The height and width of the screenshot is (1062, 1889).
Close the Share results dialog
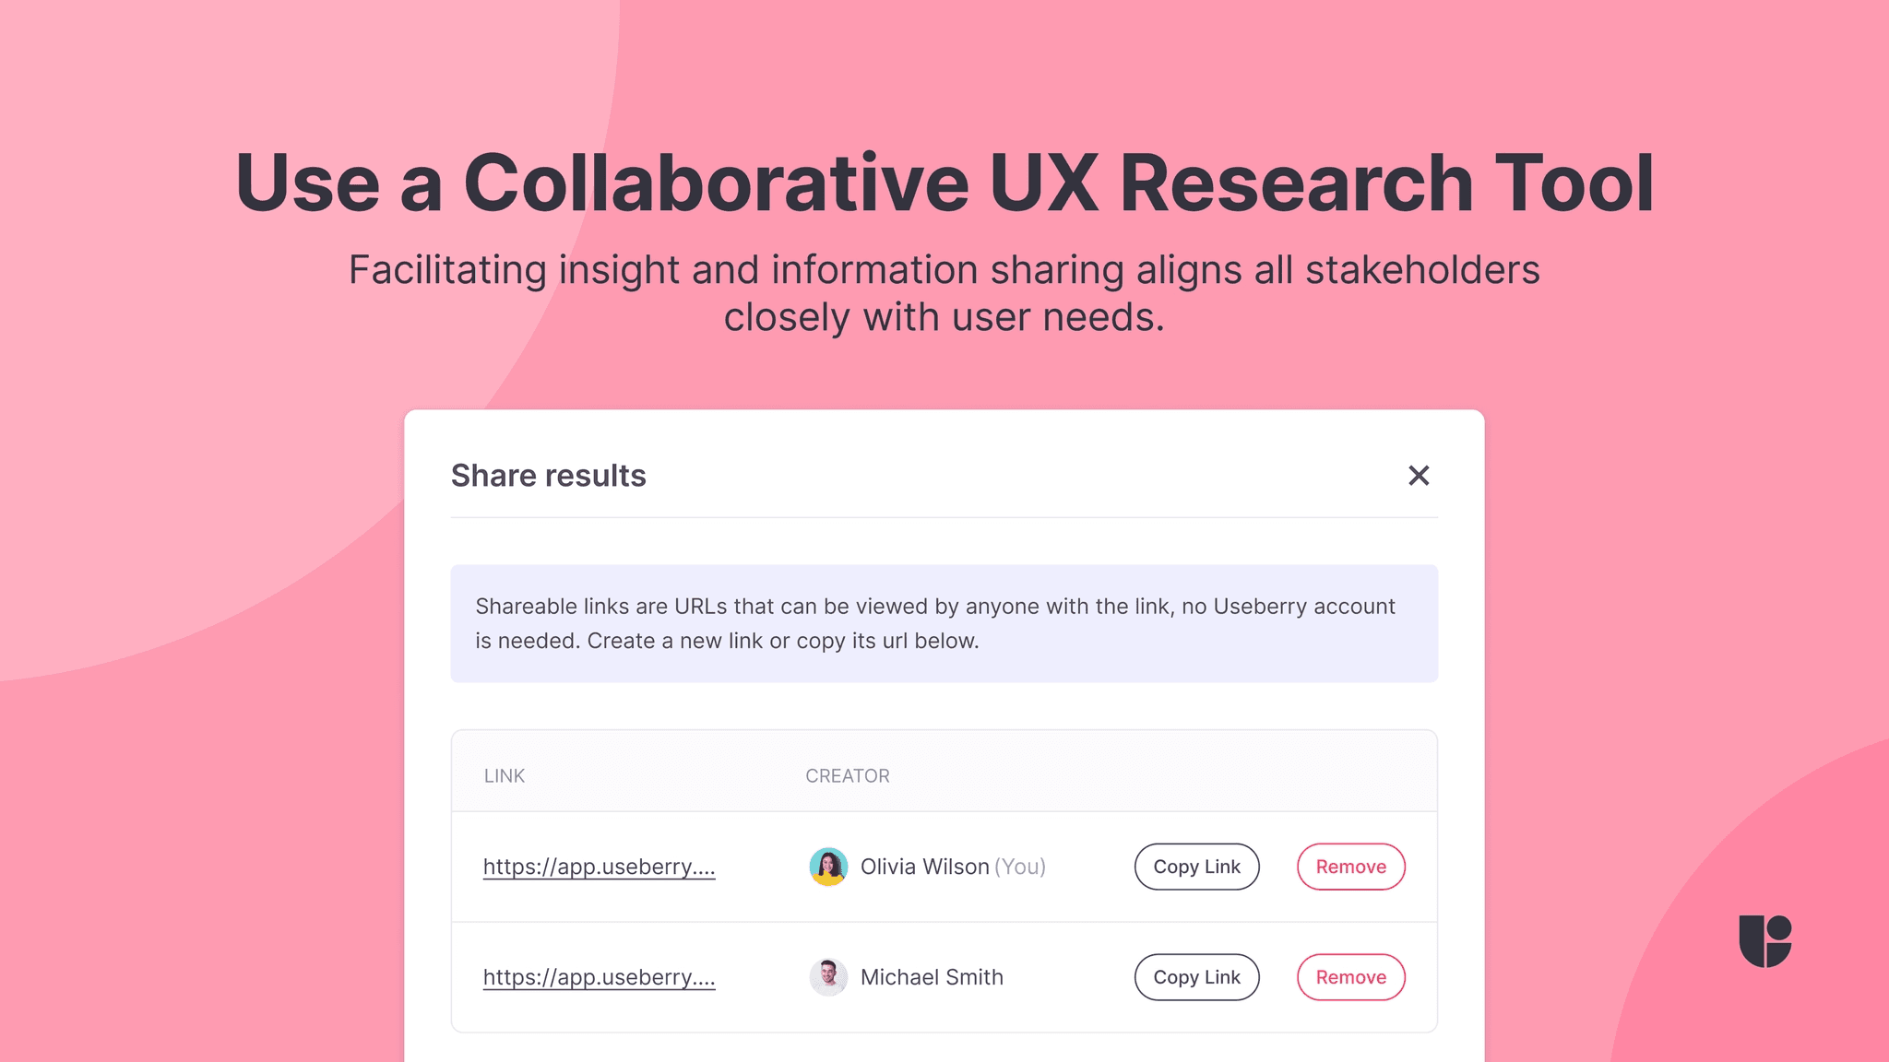click(1418, 476)
